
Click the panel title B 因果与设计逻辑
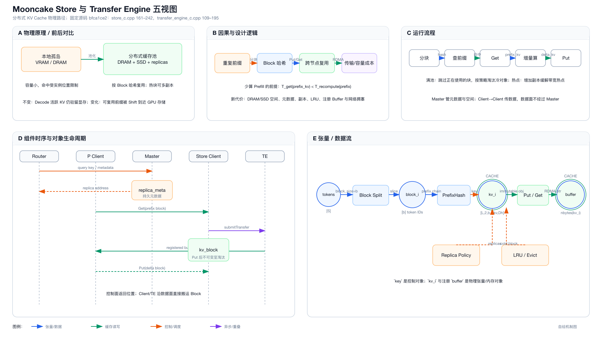235,33
